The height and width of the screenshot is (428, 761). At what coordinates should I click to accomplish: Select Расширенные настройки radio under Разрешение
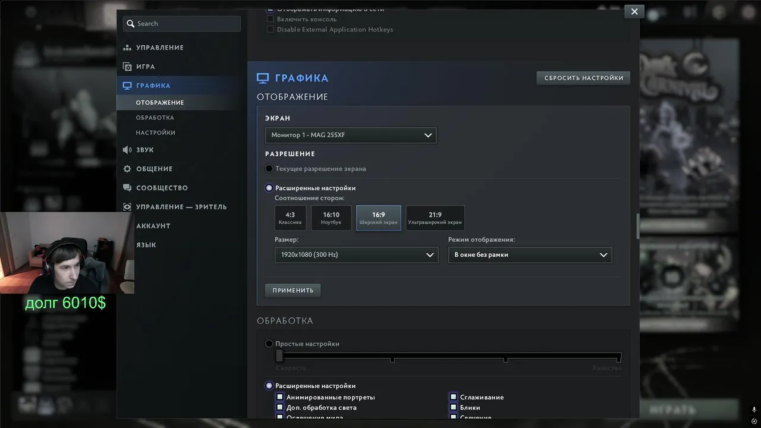(269, 188)
